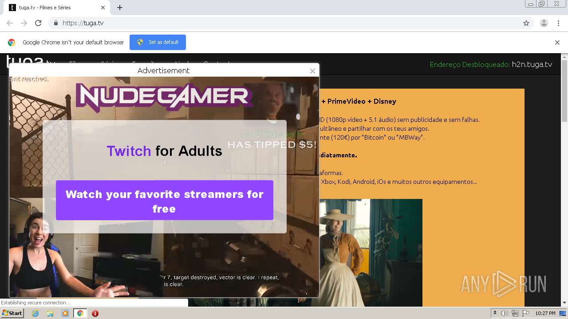568x319 pixels.
Task: Open a new tab with the plus button
Action: 120,8
